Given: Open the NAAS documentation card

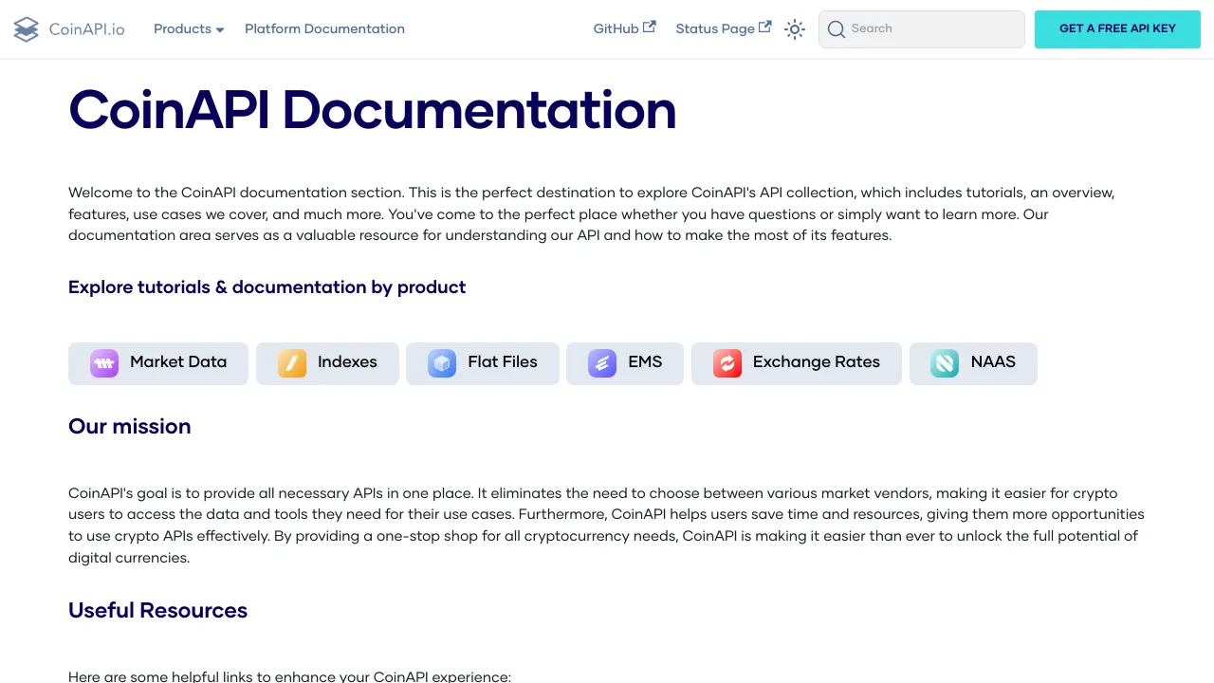Looking at the screenshot, I should (x=973, y=363).
